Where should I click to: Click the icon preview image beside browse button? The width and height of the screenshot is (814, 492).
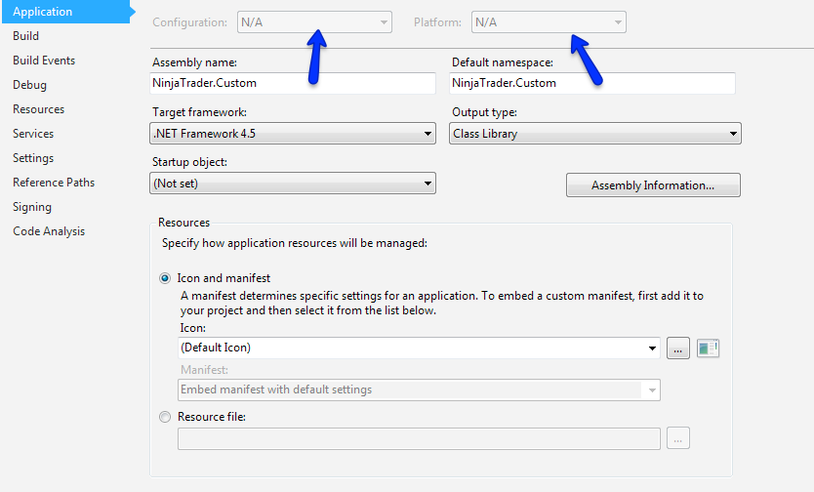click(x=709, y=348)
